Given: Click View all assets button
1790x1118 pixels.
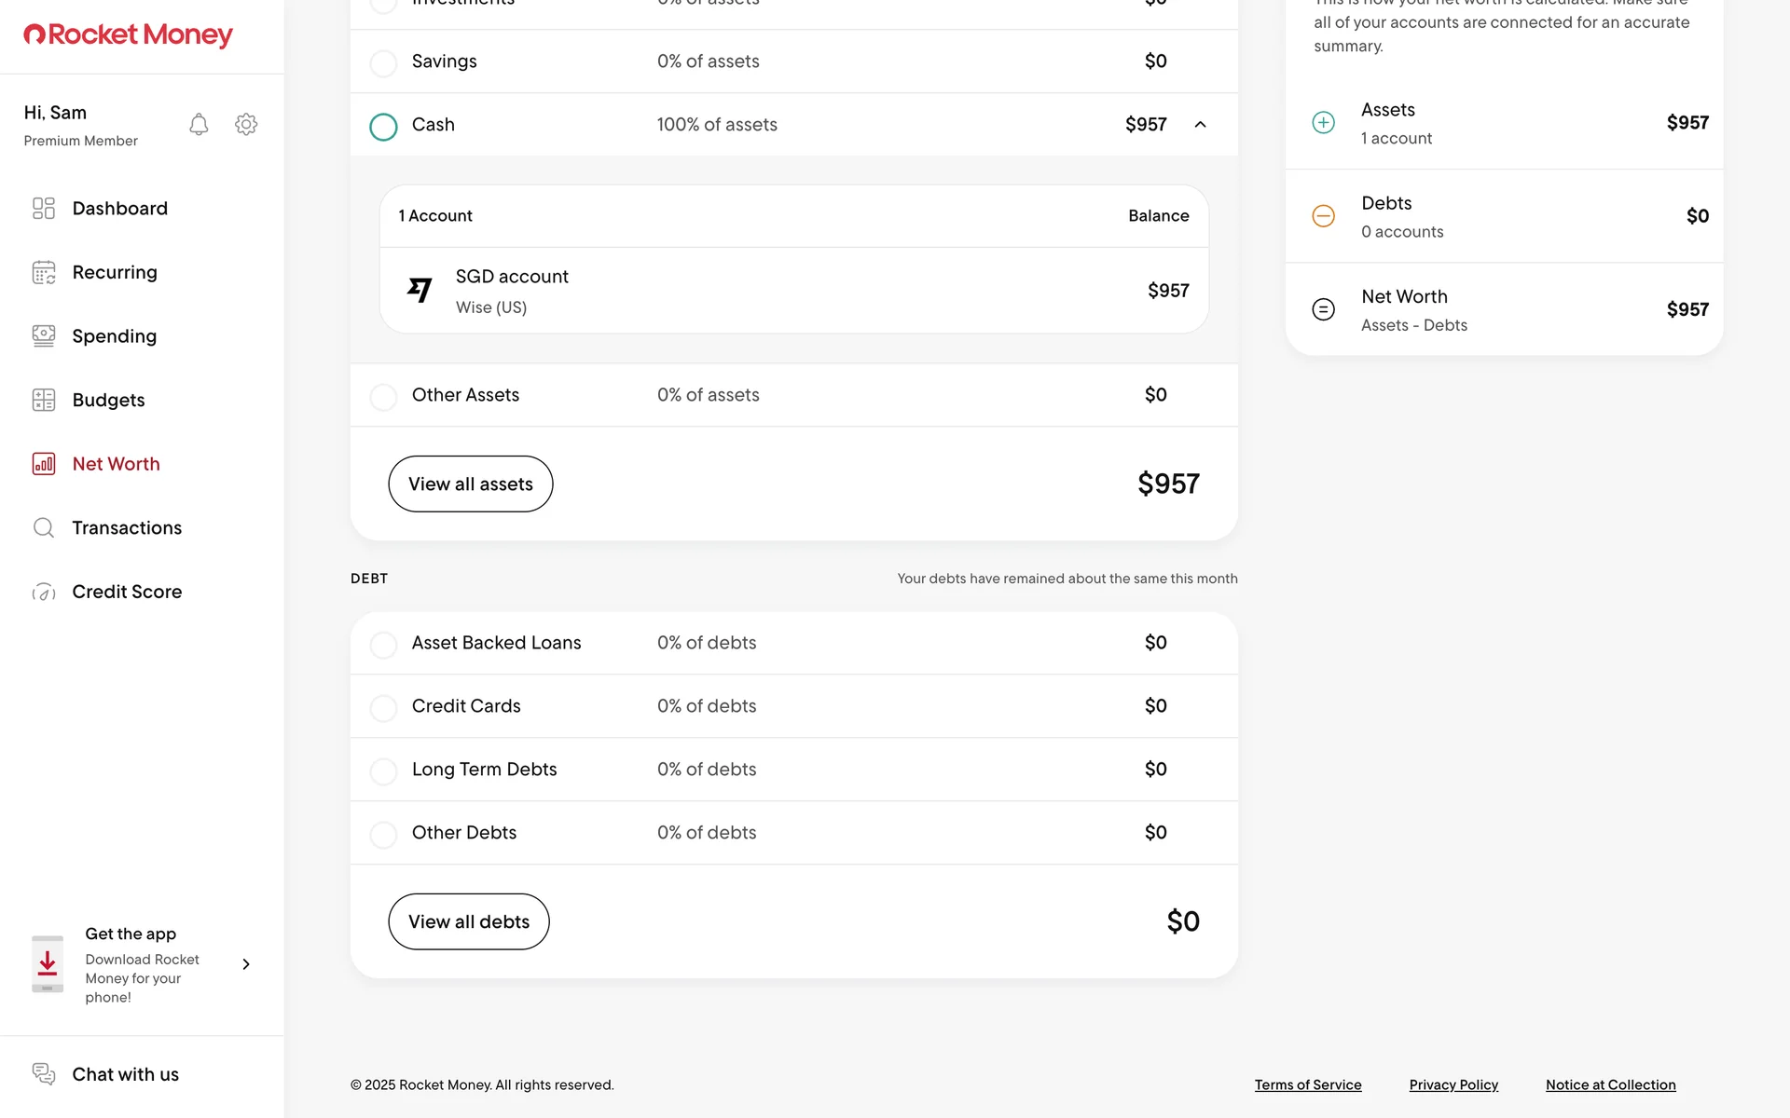Looking at the screenshot, I should [x=470, y=484].
